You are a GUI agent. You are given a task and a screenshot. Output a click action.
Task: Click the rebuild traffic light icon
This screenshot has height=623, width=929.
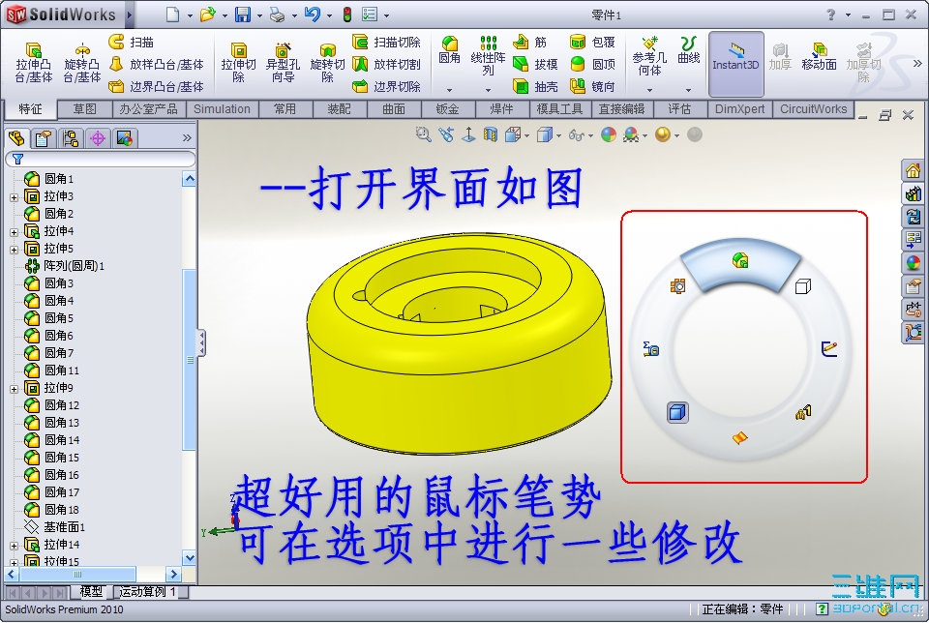tap(347, 15)
